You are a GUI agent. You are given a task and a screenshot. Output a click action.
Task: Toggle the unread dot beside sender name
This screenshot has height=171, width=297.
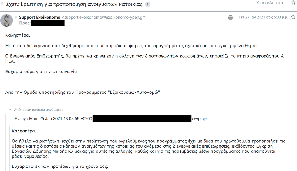pyautogui.click(x=16, y=17)
